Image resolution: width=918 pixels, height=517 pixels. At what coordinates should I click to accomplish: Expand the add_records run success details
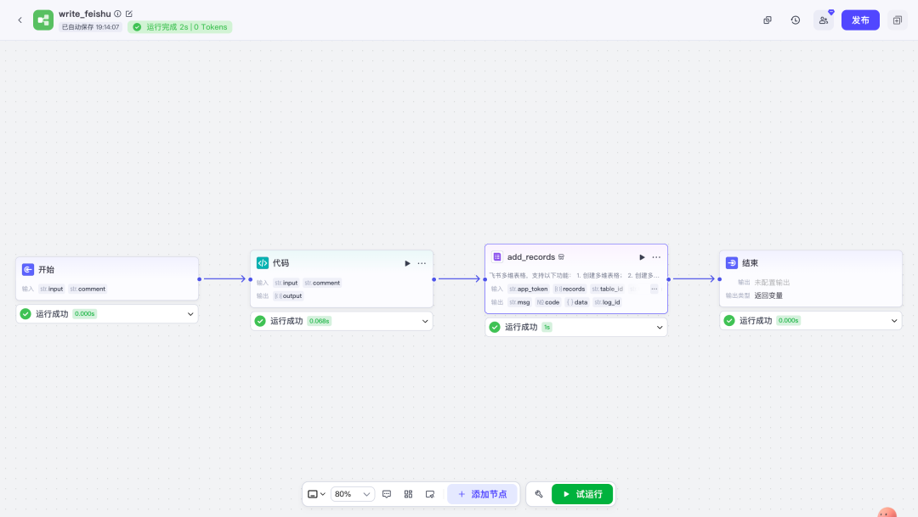pyautogui.click(x=660, y=327)
